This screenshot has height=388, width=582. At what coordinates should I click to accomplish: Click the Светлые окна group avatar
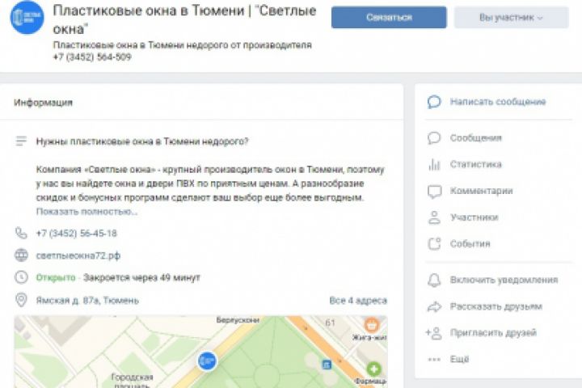(27, 18)
